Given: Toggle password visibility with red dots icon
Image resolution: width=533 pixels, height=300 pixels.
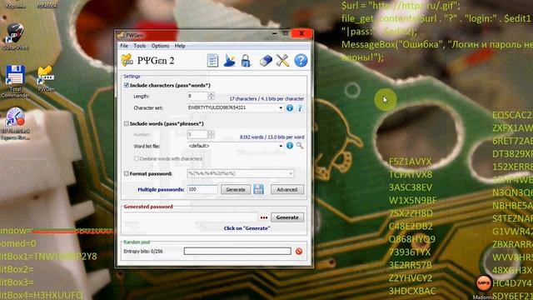Looking at the screenshot, I should 264,217.
